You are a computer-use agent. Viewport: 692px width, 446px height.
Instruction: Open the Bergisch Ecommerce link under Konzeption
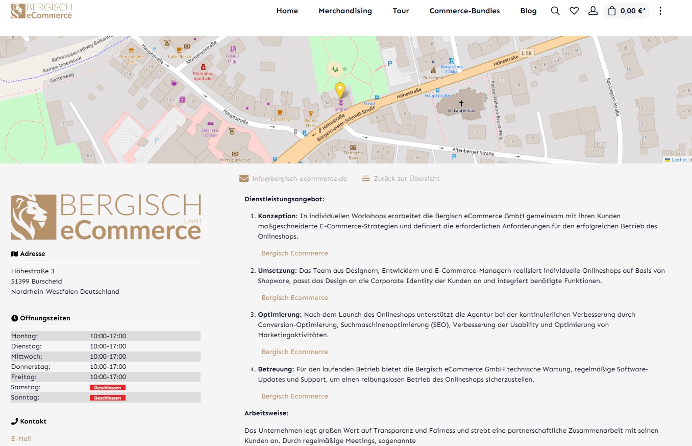click(x=294, y=253)
